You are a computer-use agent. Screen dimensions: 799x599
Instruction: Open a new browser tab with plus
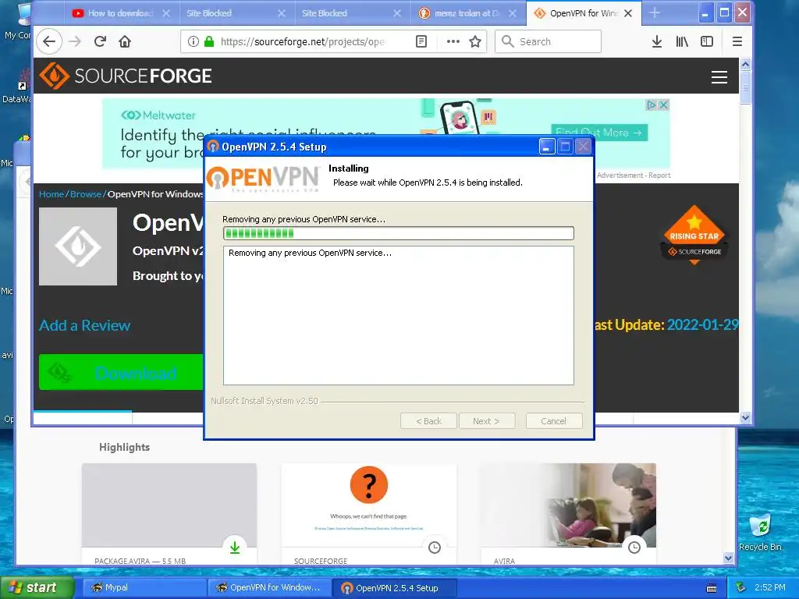click(655, 13)
